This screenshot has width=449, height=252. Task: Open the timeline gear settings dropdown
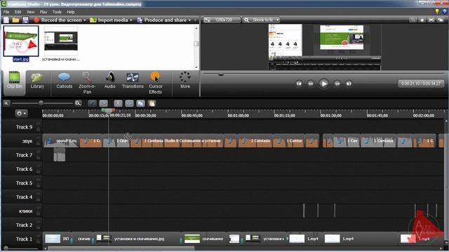point(21,113)
